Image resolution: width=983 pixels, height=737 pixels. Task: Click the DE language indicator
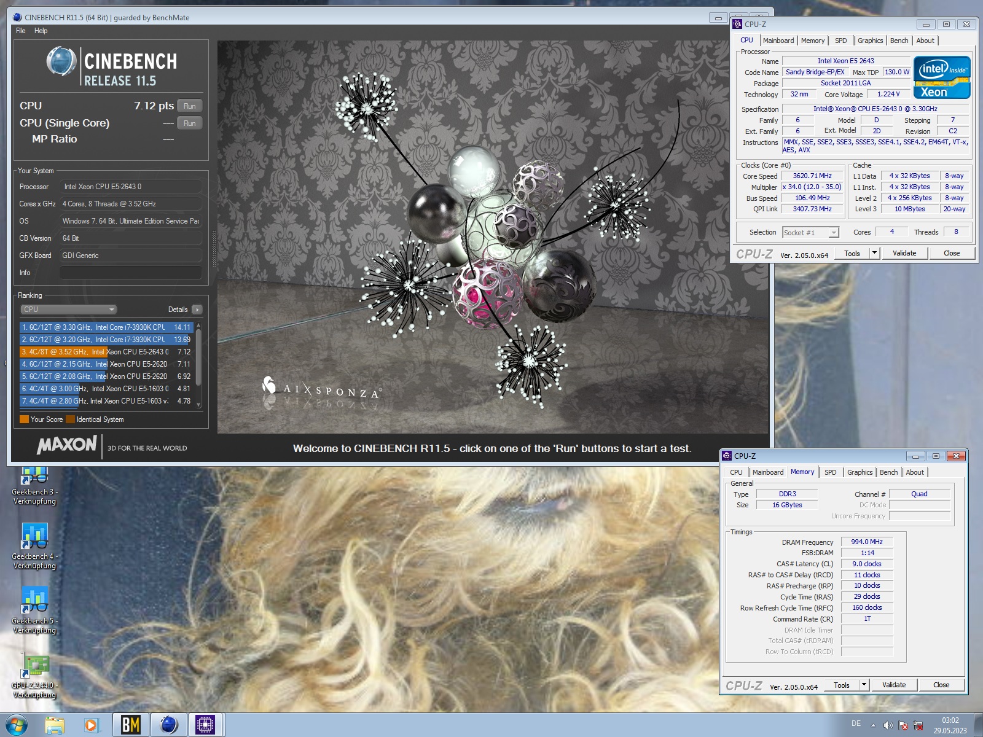[x=856, y=723]
